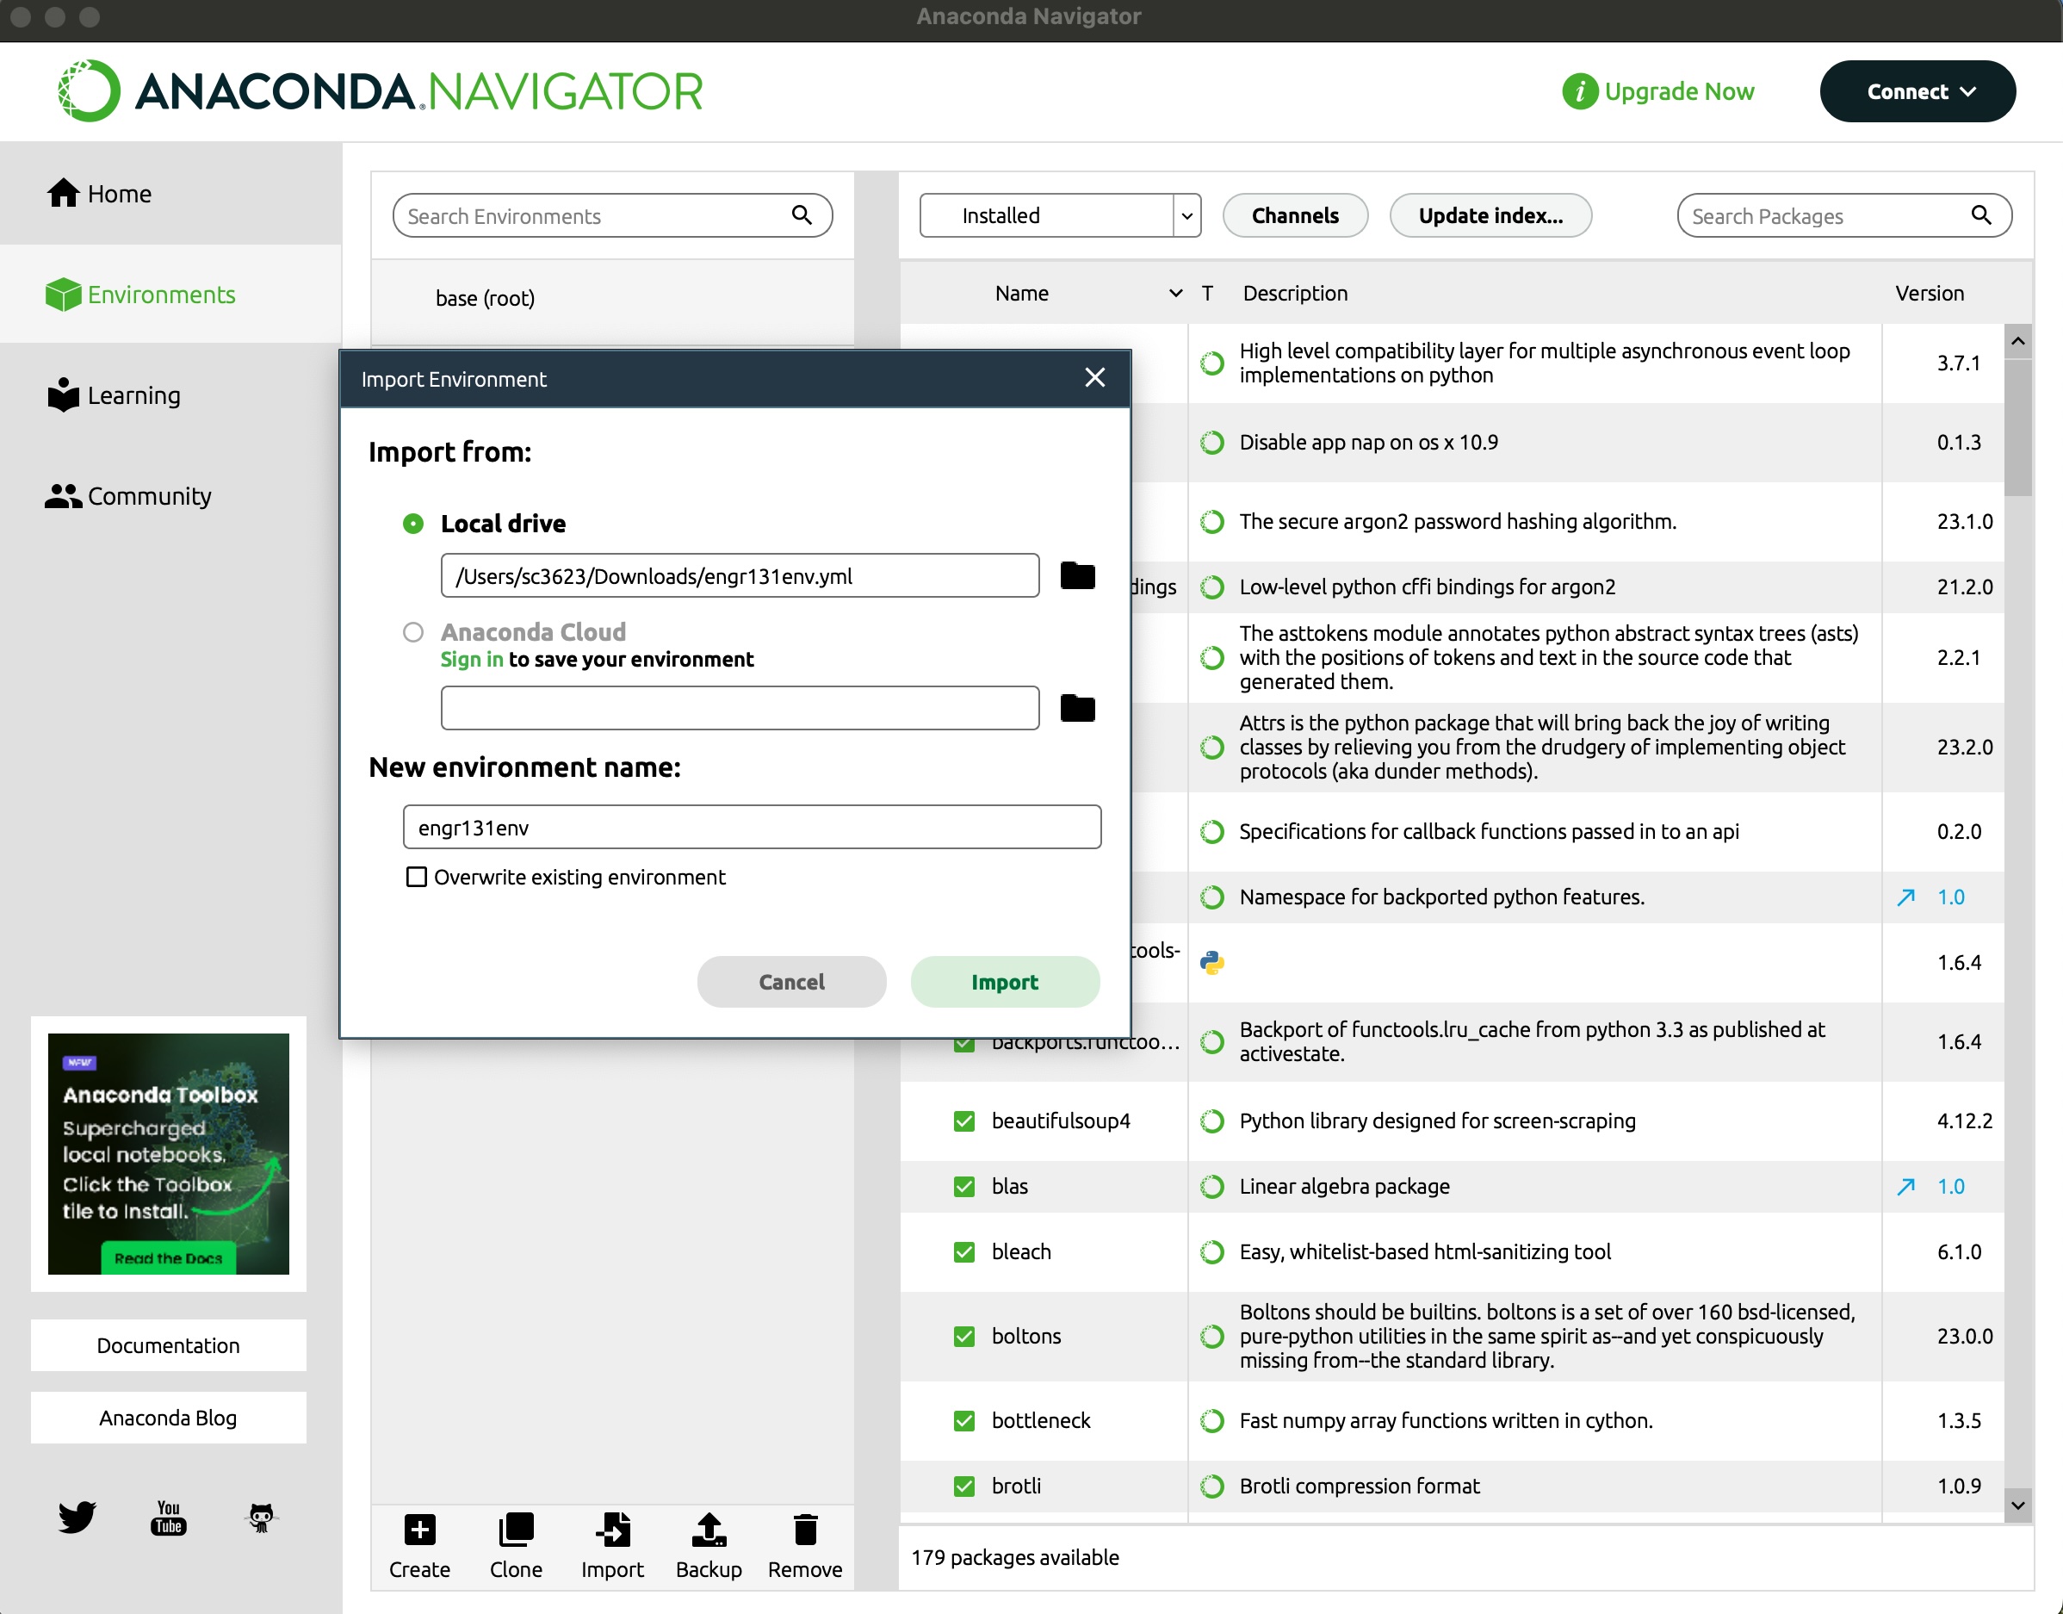Toggle the blas package checkbox
This screenshot has width=2063, height=1614.
click(x=964, y=1186)
